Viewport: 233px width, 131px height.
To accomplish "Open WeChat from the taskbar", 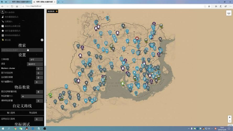I will [x=21, y=128].
